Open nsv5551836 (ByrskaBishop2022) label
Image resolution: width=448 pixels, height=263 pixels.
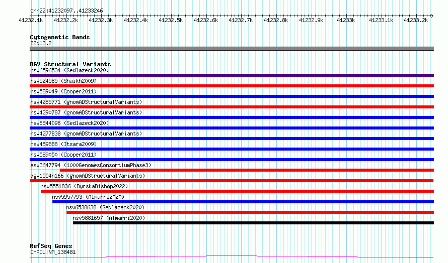point(84,186)
